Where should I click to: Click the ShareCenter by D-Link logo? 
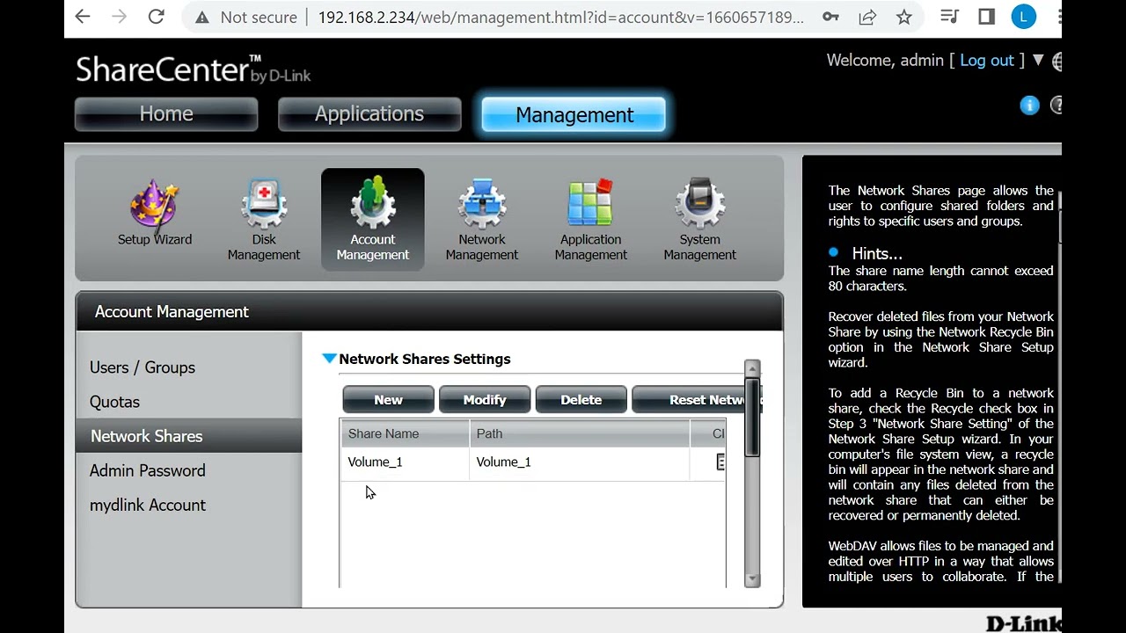(194, 69)
